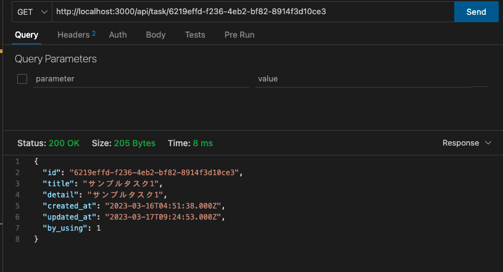503x272 pixels.
Task: Click the by_using value in response
Action: (99, 228)
